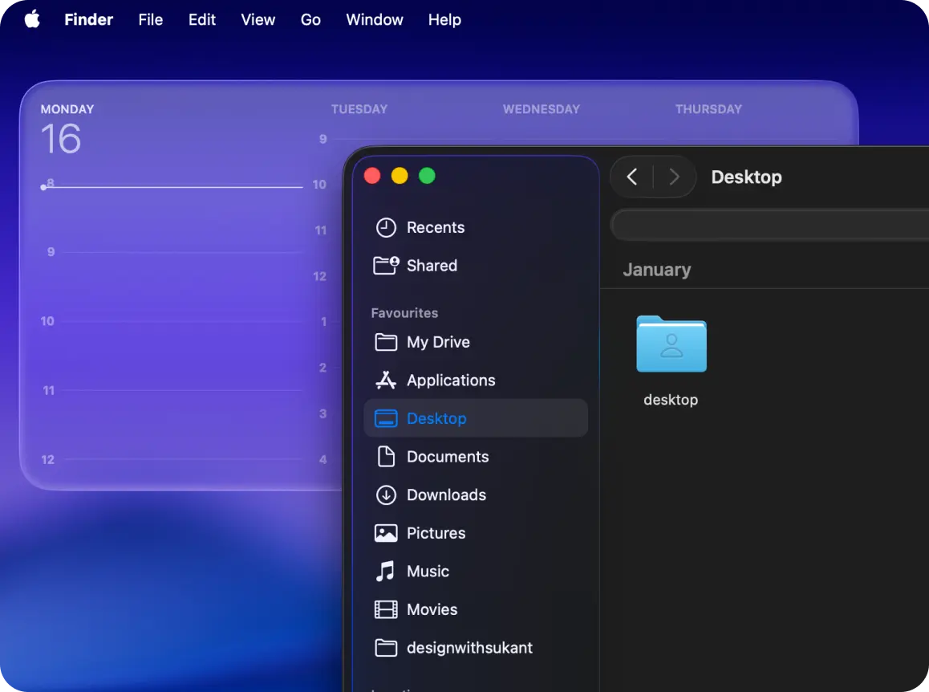The height and width of the screenshot is (692, 929).
Task: Click the Pictures icon in sidebar
Action: 386,533
